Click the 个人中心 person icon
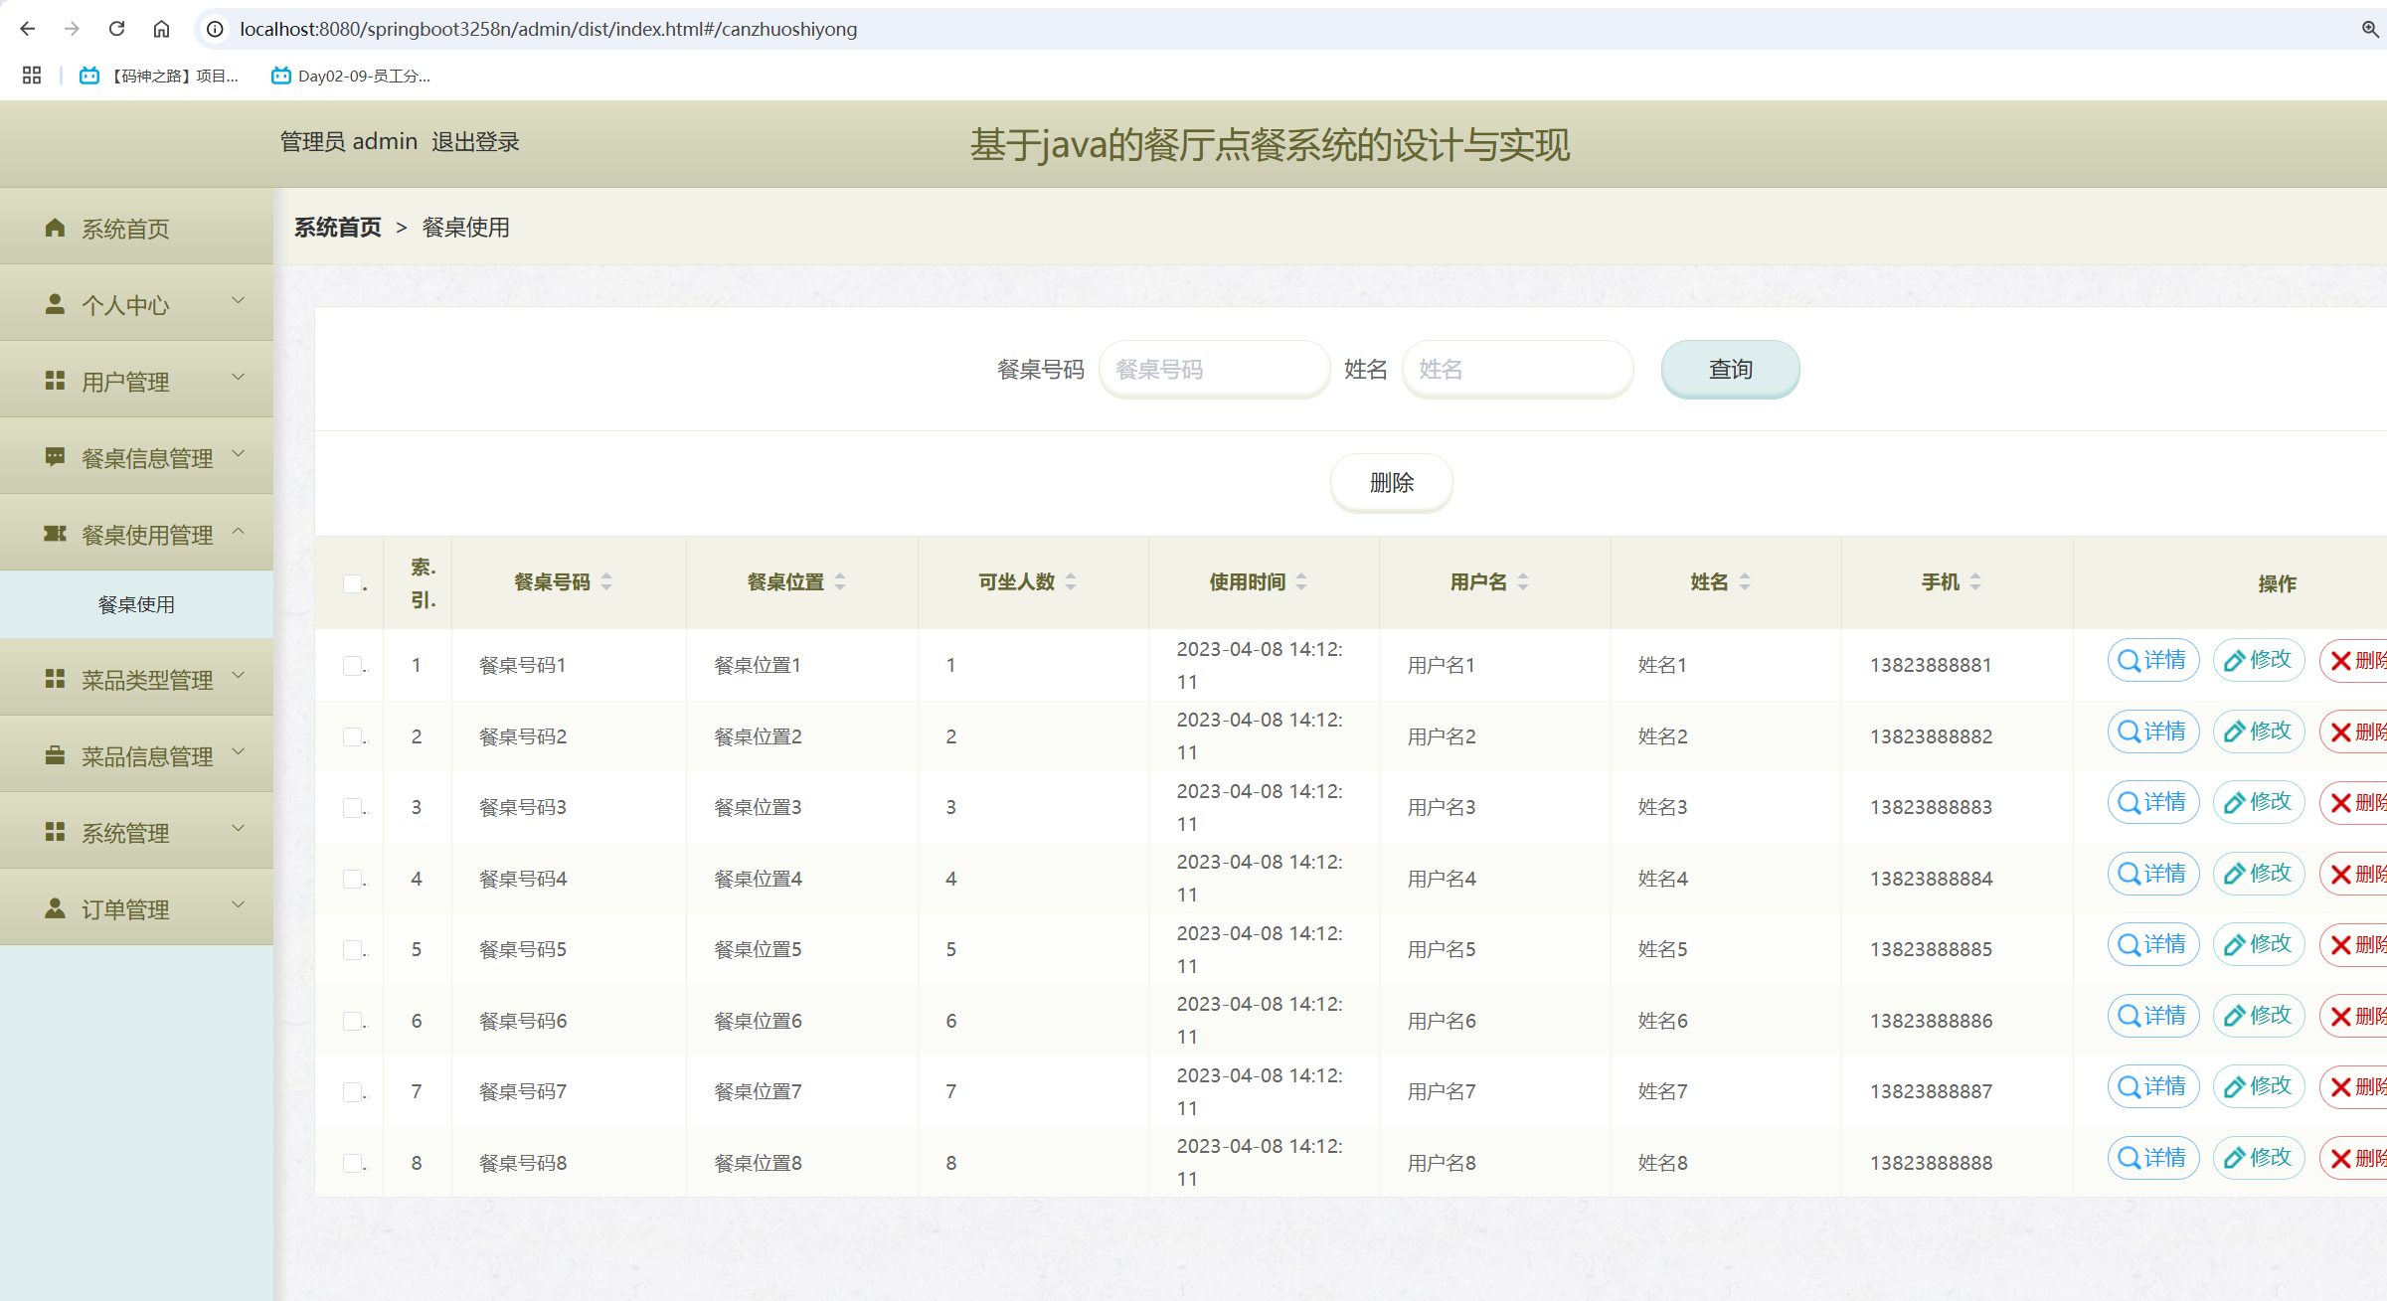The width and height of the screenshot is (2387, 1301). point(55,304)
